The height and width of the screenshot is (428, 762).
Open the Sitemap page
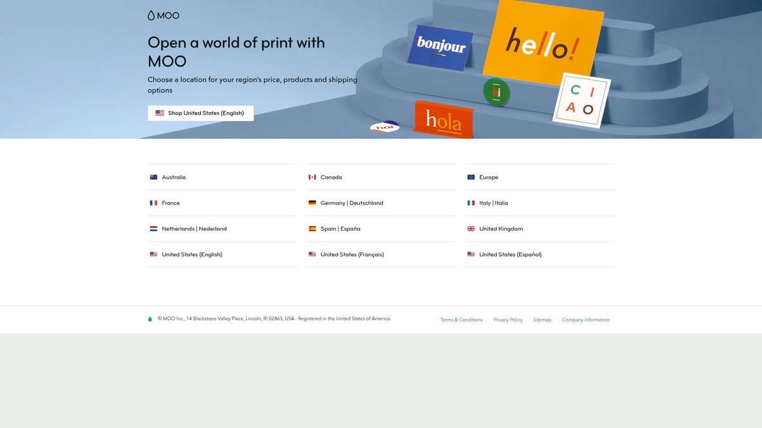pyautogui.click(x=542, y=320)
